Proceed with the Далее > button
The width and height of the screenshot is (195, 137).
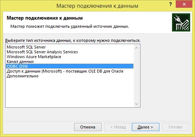tap(145, 127)
